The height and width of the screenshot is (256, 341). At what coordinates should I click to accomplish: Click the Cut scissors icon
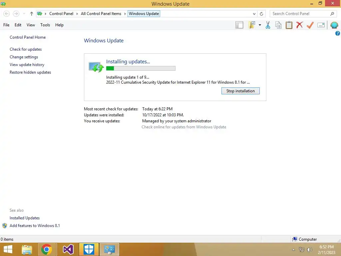(x=268, y=25)
